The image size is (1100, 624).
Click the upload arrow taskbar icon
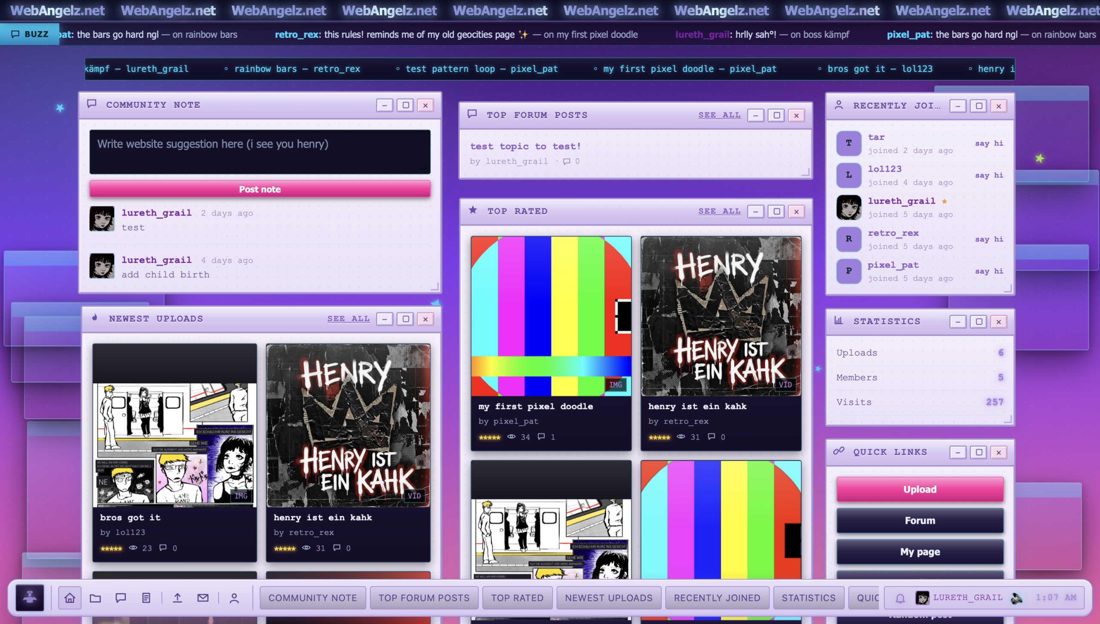click(x=177, y=597)
